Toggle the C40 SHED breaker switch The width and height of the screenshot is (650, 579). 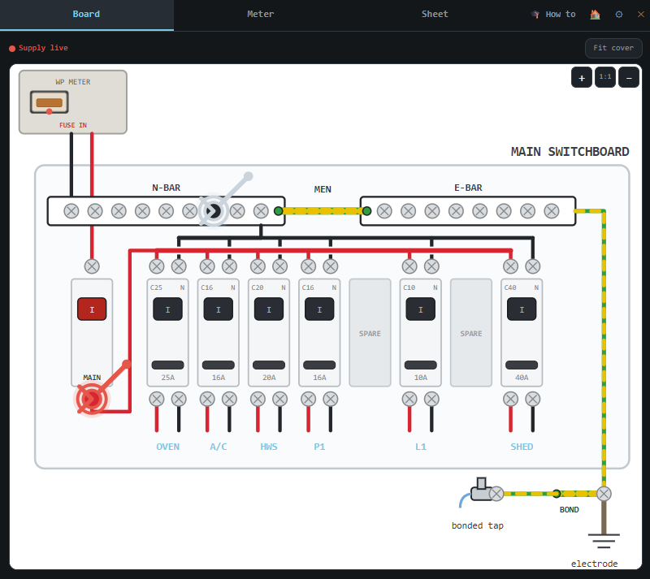(522, 309)
